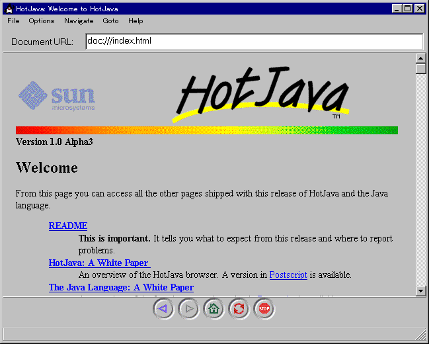Reload the page with the refresh button
429x344 pixels.
[239, 309]
